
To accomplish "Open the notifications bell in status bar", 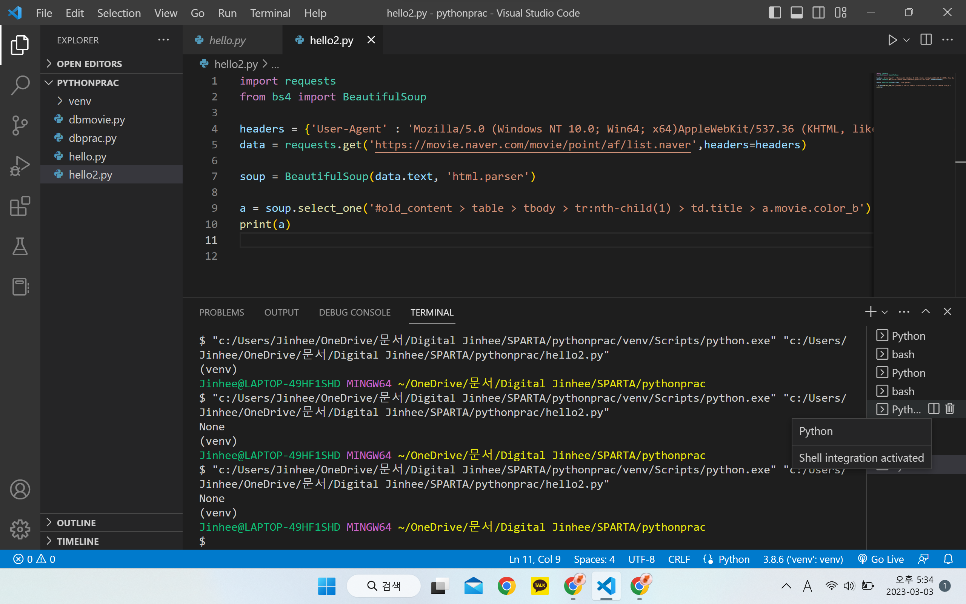I will coord(948,559).
